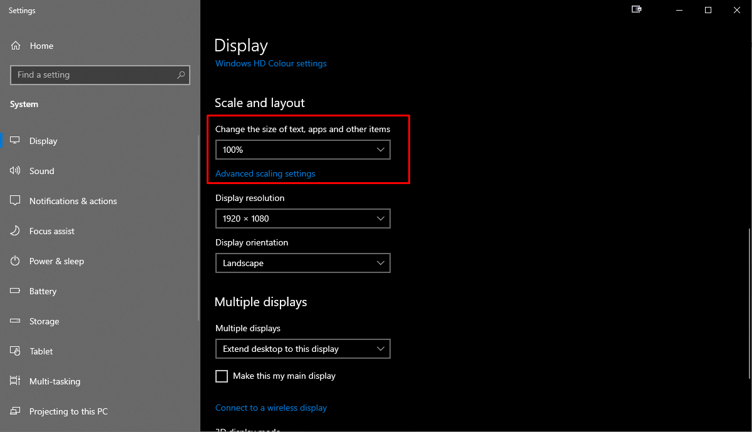
Task: Tick the Make this my main display checkbox
Action: pyautogui.click(x=222, y=376)
